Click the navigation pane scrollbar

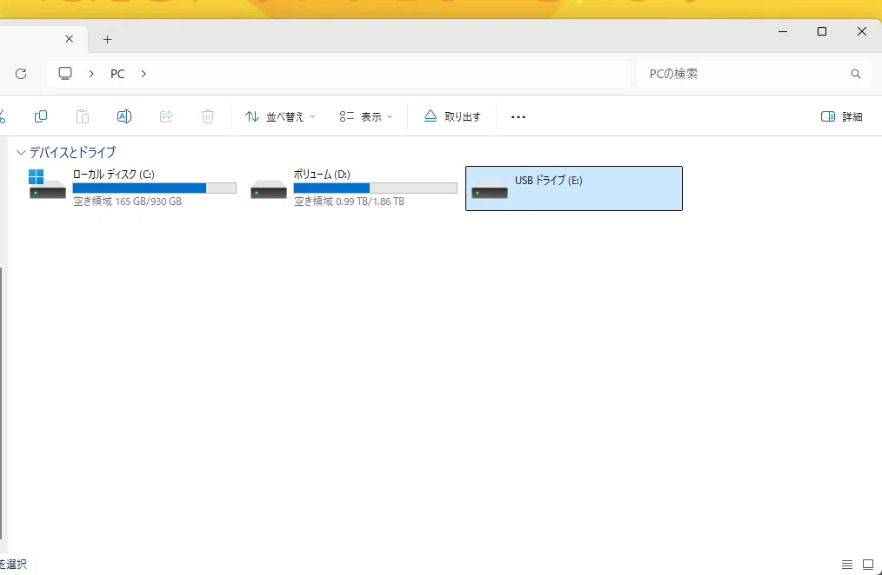click(2, 403)
